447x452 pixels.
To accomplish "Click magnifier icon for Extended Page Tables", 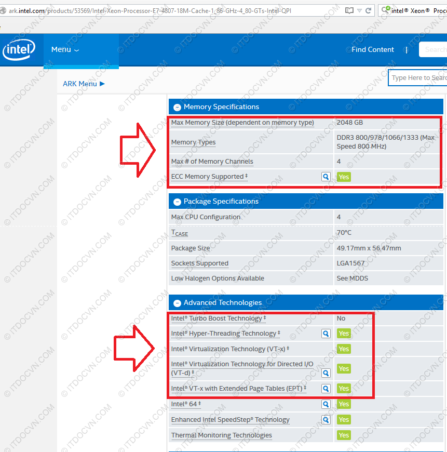I will pyautogui.click(x=326, y=389).
